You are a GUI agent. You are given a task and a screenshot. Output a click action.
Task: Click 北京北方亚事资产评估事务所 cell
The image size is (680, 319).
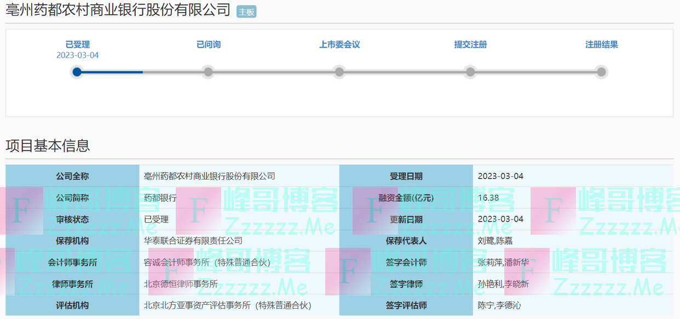(x=239, y=305)
